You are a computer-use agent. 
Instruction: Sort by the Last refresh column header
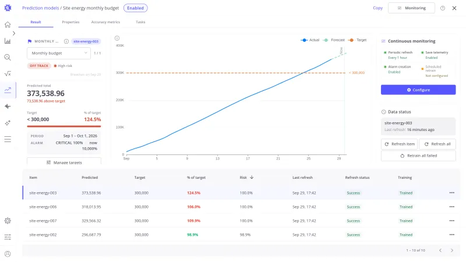tap(302, 178)
